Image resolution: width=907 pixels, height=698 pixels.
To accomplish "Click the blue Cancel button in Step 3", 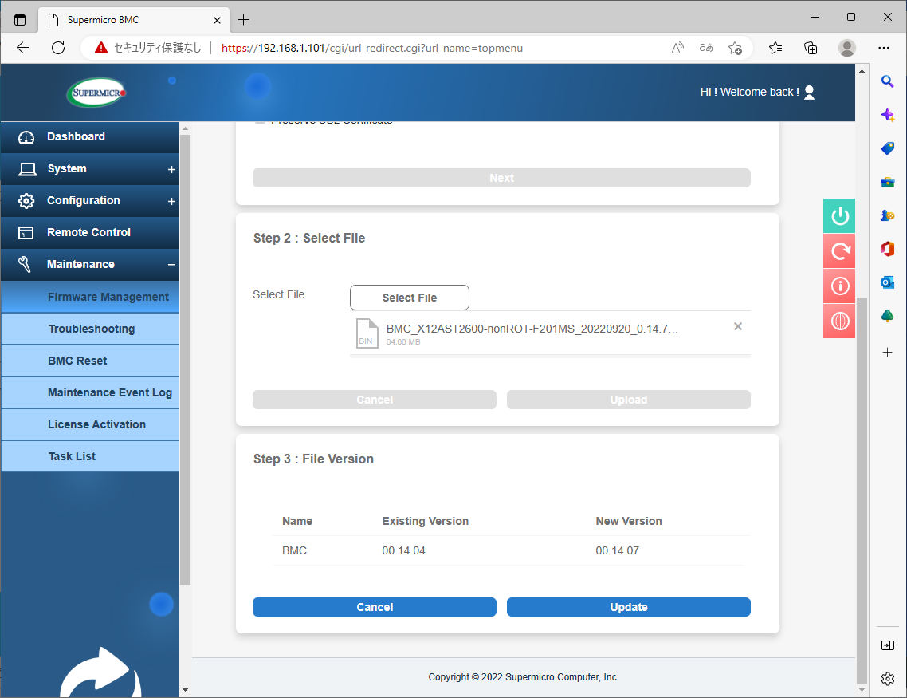I will 375,607.
